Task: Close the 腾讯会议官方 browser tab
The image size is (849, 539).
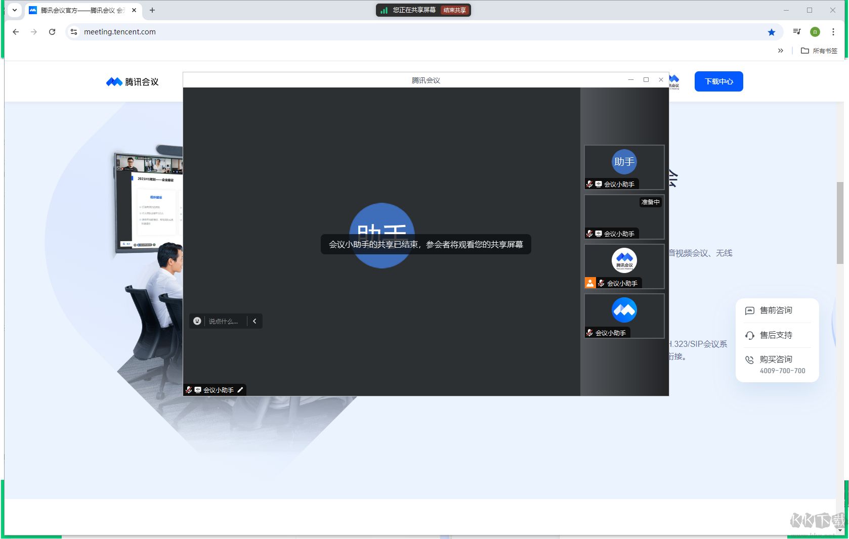Action: pos(134,10)
